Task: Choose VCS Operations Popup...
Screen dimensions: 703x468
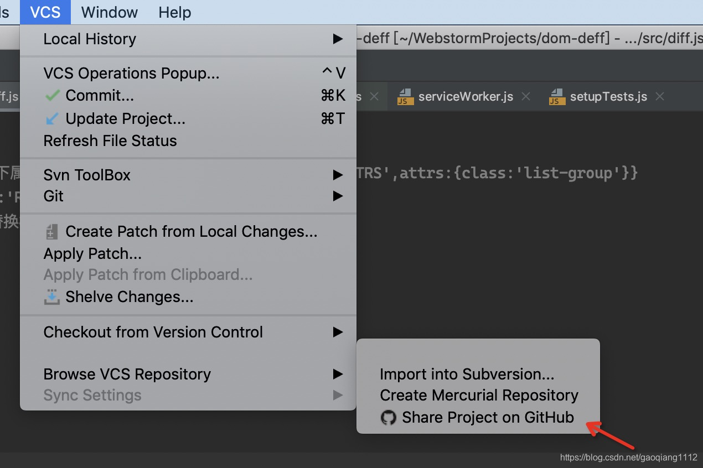Action: click(x=188, y=73)
